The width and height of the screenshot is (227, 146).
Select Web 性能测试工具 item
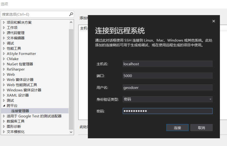click(22, 85)
